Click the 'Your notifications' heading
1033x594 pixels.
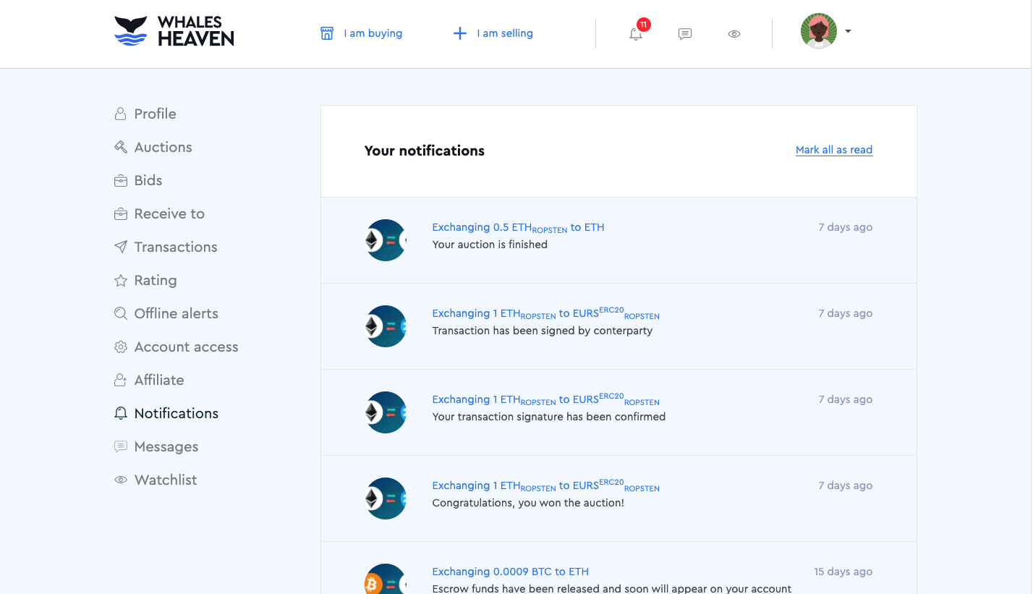coord(425,150)
